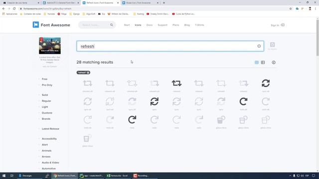319x179 pixels.
Task: Open the Youtube bookmark
Action: 49,14
